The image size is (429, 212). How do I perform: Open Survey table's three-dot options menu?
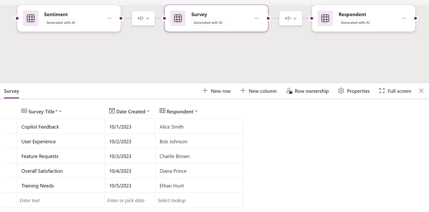(x=257, y=18)
